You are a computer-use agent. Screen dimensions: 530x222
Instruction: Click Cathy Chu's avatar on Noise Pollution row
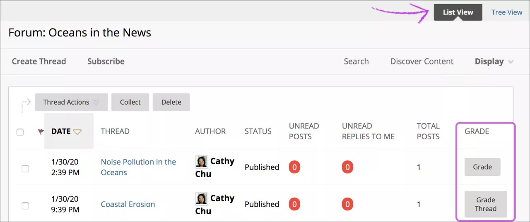[201, 162]
